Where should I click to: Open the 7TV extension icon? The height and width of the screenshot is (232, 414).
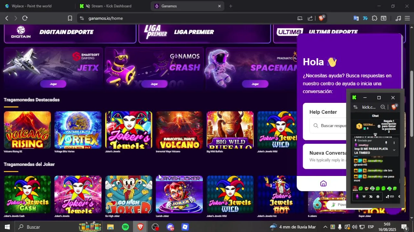pyautogui.click(x=365, y=18)
